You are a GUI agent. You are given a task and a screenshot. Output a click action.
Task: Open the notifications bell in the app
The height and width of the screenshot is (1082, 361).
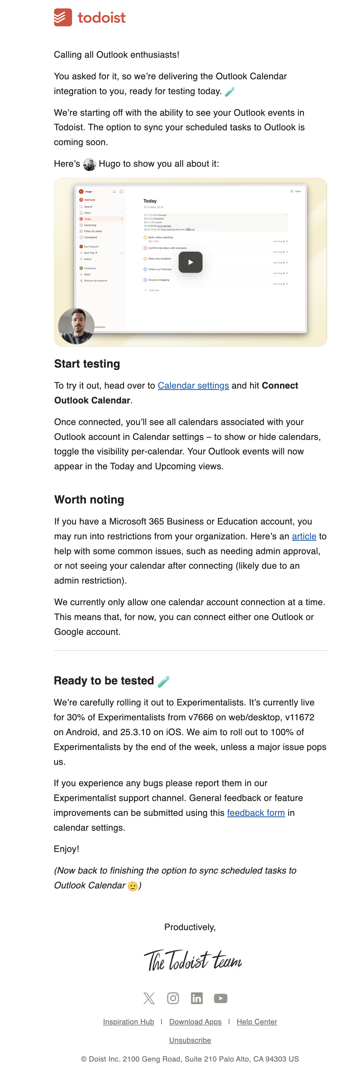[x=114, y=192]
